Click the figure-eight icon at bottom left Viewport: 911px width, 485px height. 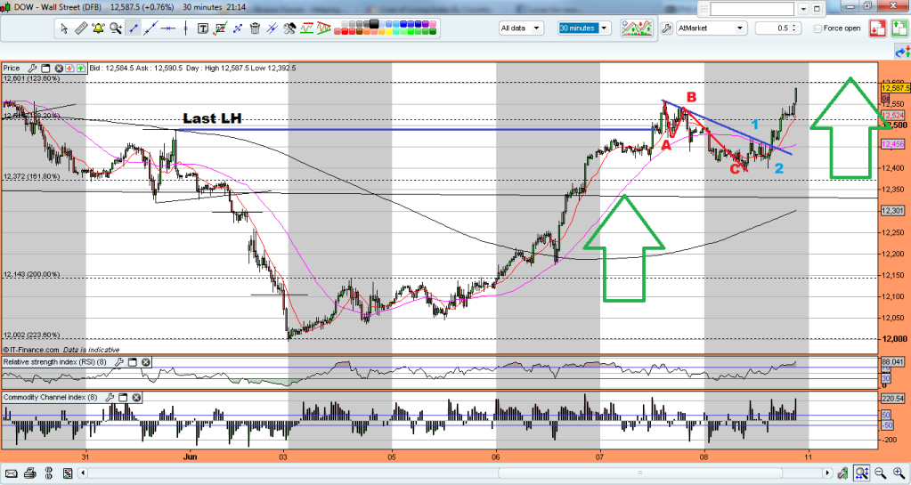pos(49,473)
